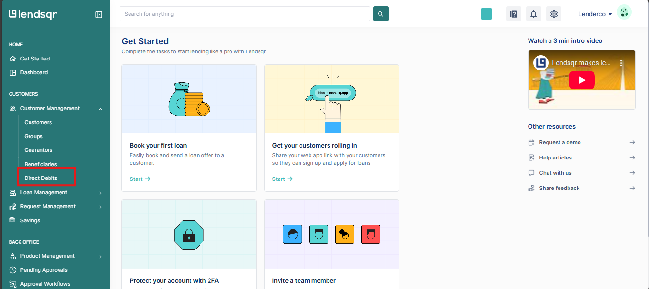The width and height of the screenshot is (649, 289).
Task: Click the Chat with us bubble icon
Action: [x=531, y=173]
